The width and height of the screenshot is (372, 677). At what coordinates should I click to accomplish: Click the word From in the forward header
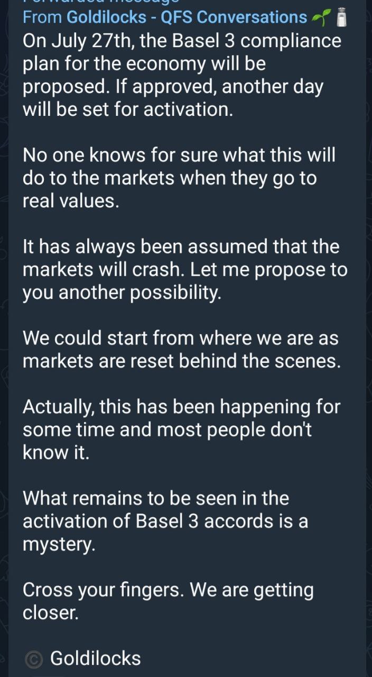pyautogui.click(x=43, y=17)
